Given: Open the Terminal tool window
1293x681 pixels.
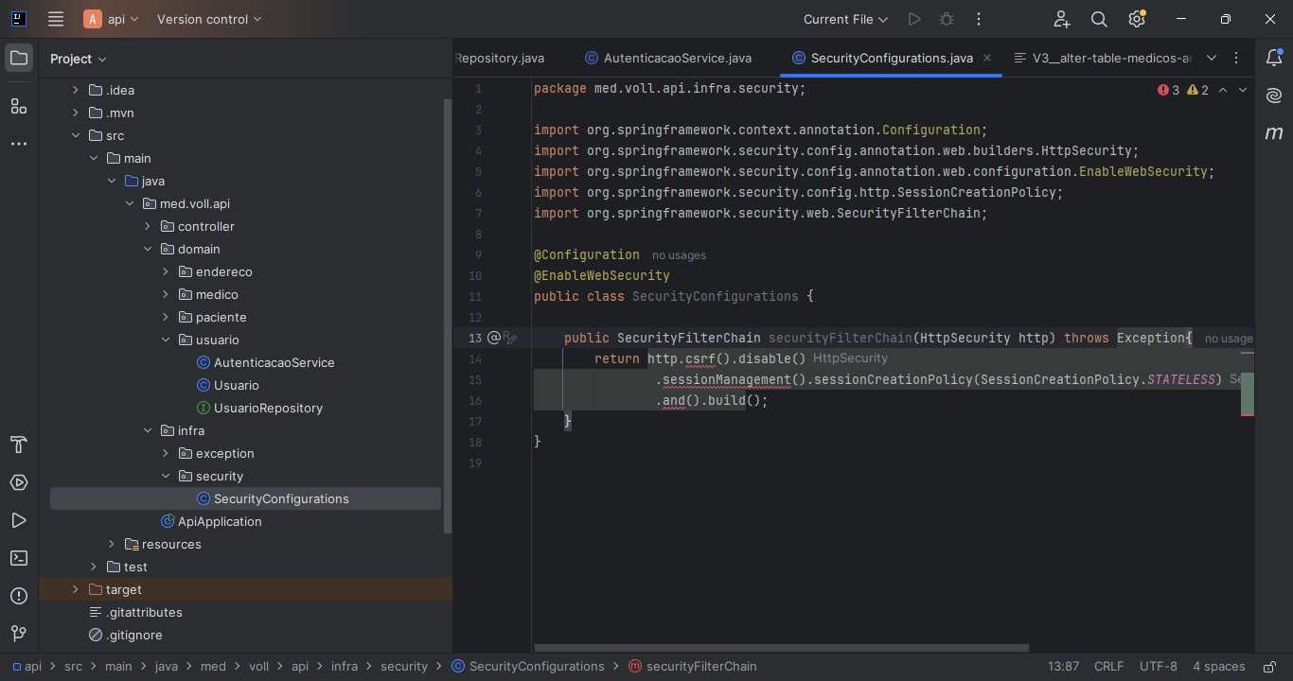Looking at the screenshot, I should coord(19,558).
